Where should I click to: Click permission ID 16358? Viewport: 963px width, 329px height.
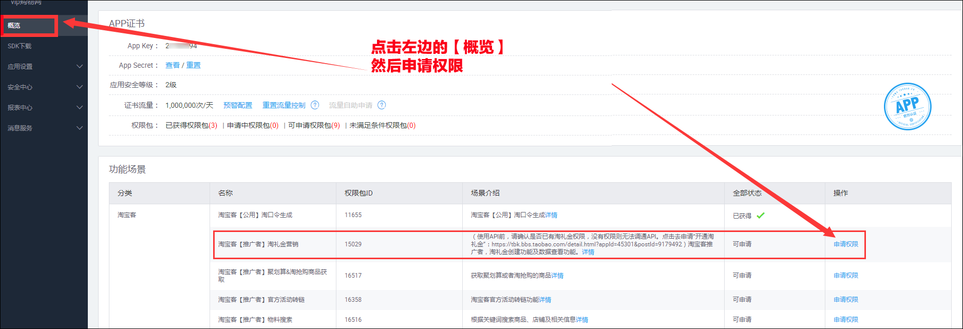[353, 300]
